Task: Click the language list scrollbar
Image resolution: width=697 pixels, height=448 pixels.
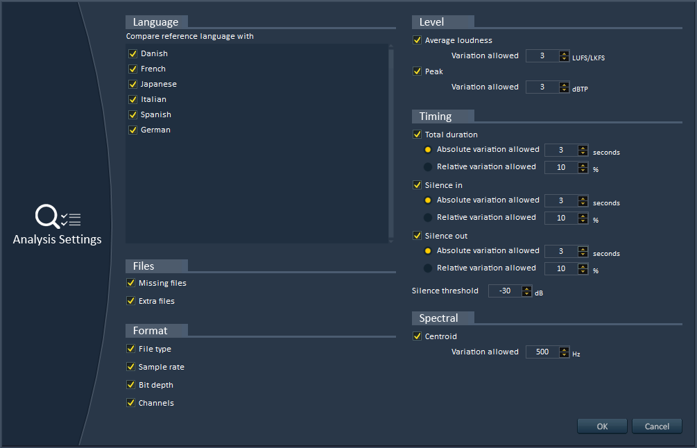Action: [391, 143]
